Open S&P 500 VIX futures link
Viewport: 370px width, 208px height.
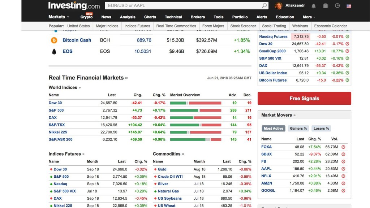pos(65,191)
